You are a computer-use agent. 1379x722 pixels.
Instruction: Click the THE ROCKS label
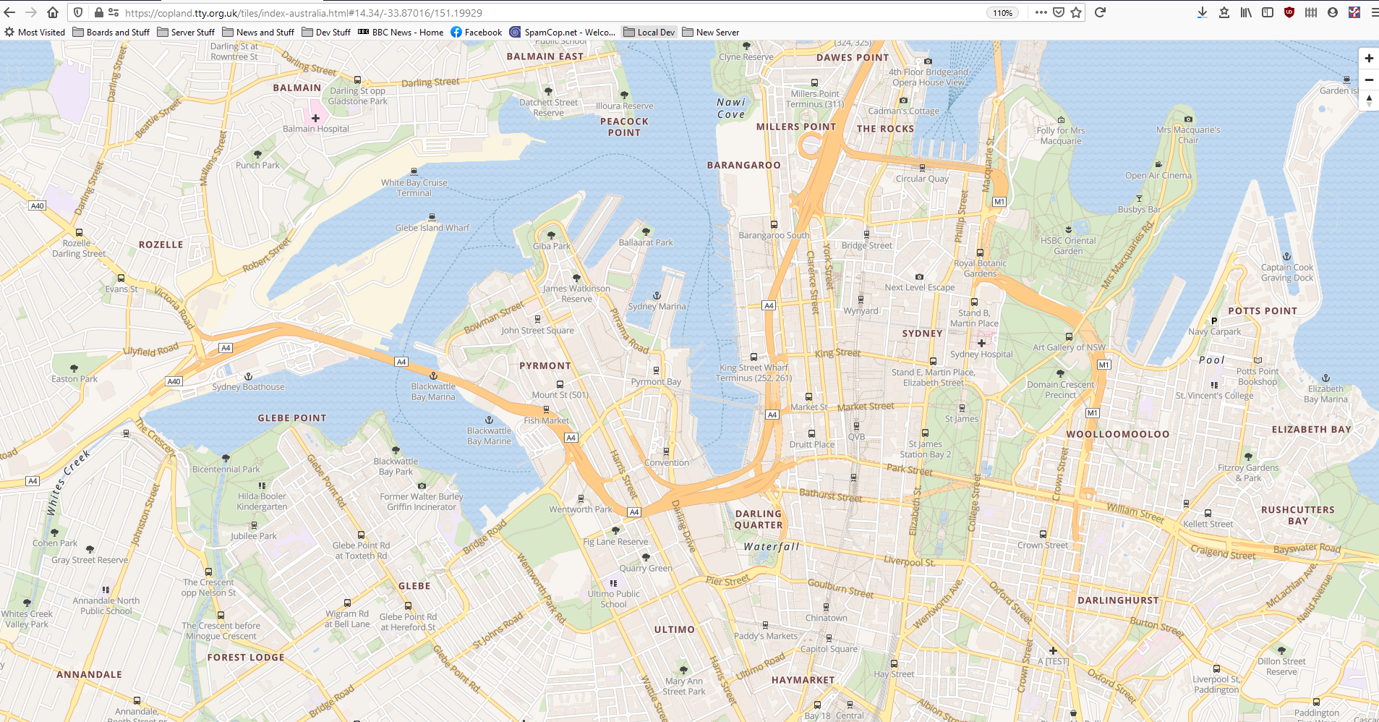(x=885, y=129)
